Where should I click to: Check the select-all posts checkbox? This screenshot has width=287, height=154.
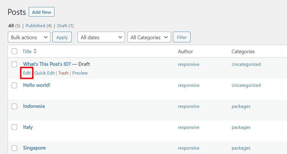coord(14,51)
